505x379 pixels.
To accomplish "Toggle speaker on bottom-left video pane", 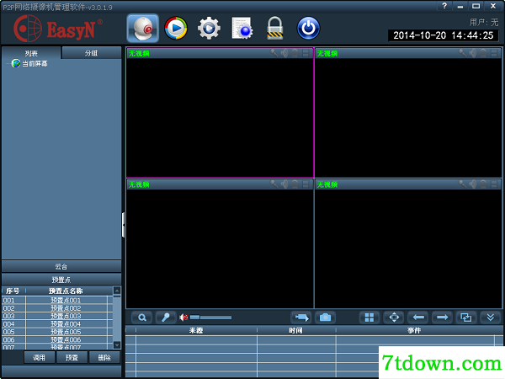I will 284,184.
